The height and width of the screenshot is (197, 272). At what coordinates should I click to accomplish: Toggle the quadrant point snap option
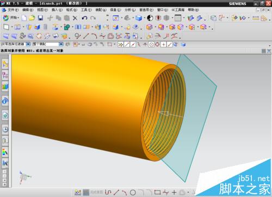pos(157,44)
